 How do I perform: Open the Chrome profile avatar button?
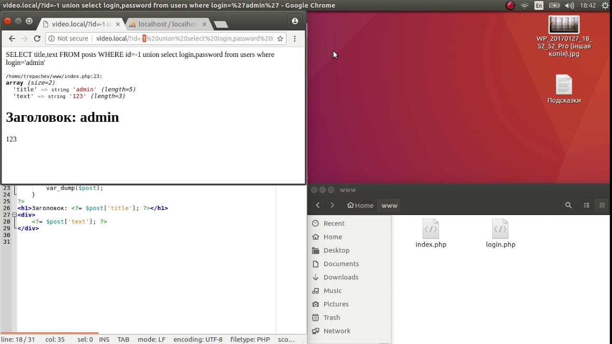[x=295, y=21]
